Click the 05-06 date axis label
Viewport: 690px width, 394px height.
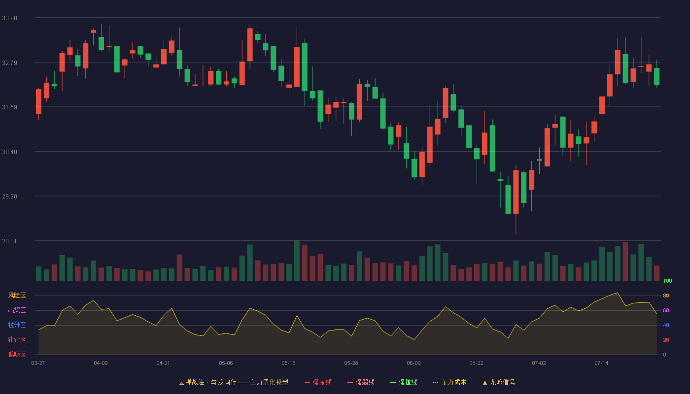pyautogui.click(x=226, y=363)
